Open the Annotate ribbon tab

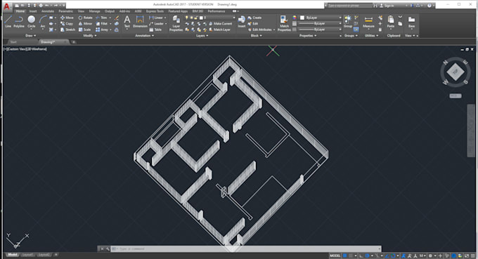[48, 11]
